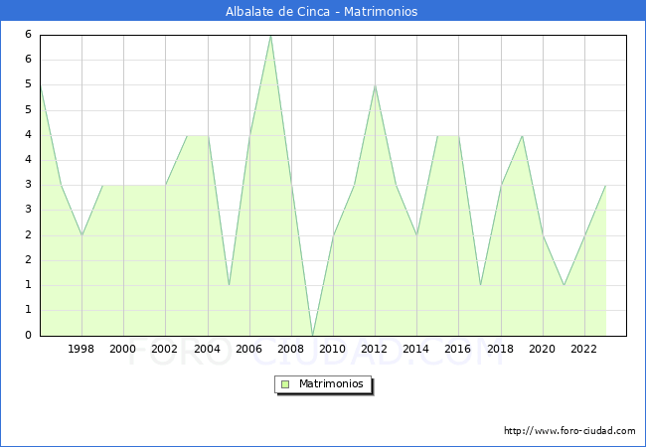Click the 2020 x-axis label

(543, 349)
